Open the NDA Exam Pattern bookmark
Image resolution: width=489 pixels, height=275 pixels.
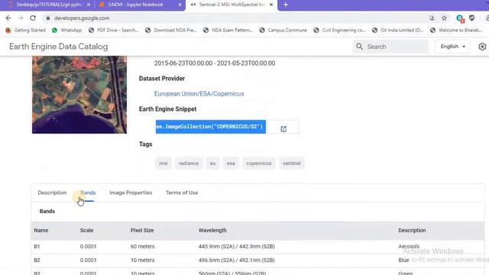pyautogui.click(x=228, y=31)
